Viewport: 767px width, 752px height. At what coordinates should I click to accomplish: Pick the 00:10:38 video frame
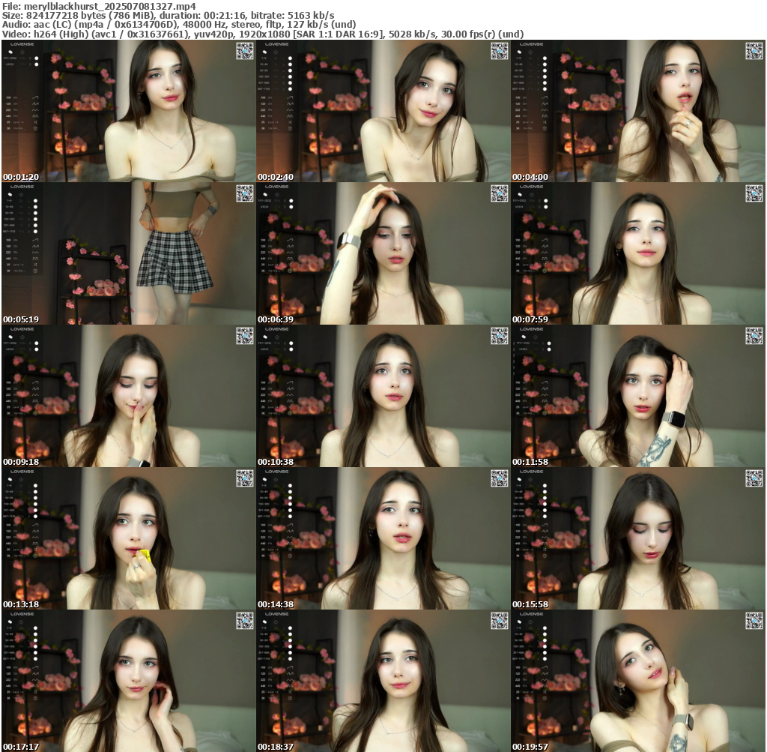[x=383, y=396]
